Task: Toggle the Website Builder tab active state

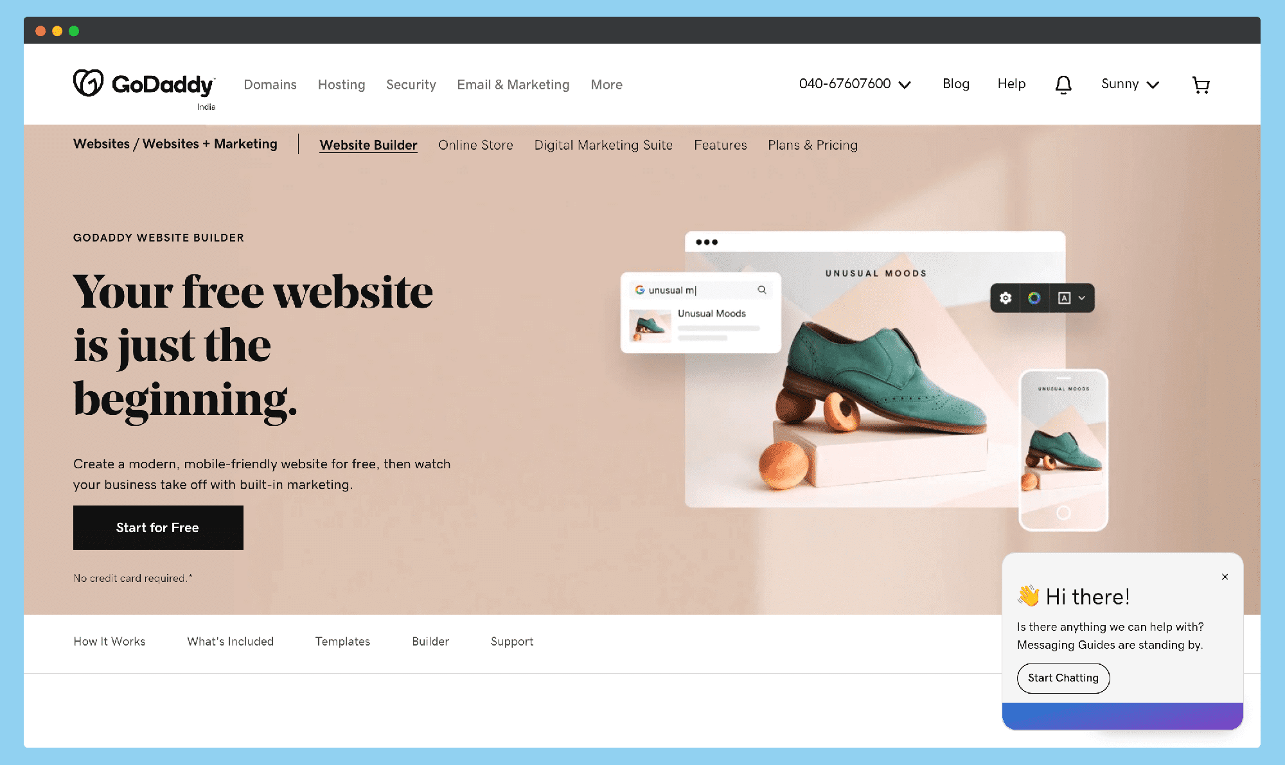Action: point(368,145)
